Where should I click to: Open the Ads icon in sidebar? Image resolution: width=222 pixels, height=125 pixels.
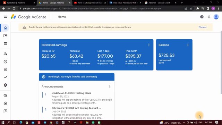6,35
